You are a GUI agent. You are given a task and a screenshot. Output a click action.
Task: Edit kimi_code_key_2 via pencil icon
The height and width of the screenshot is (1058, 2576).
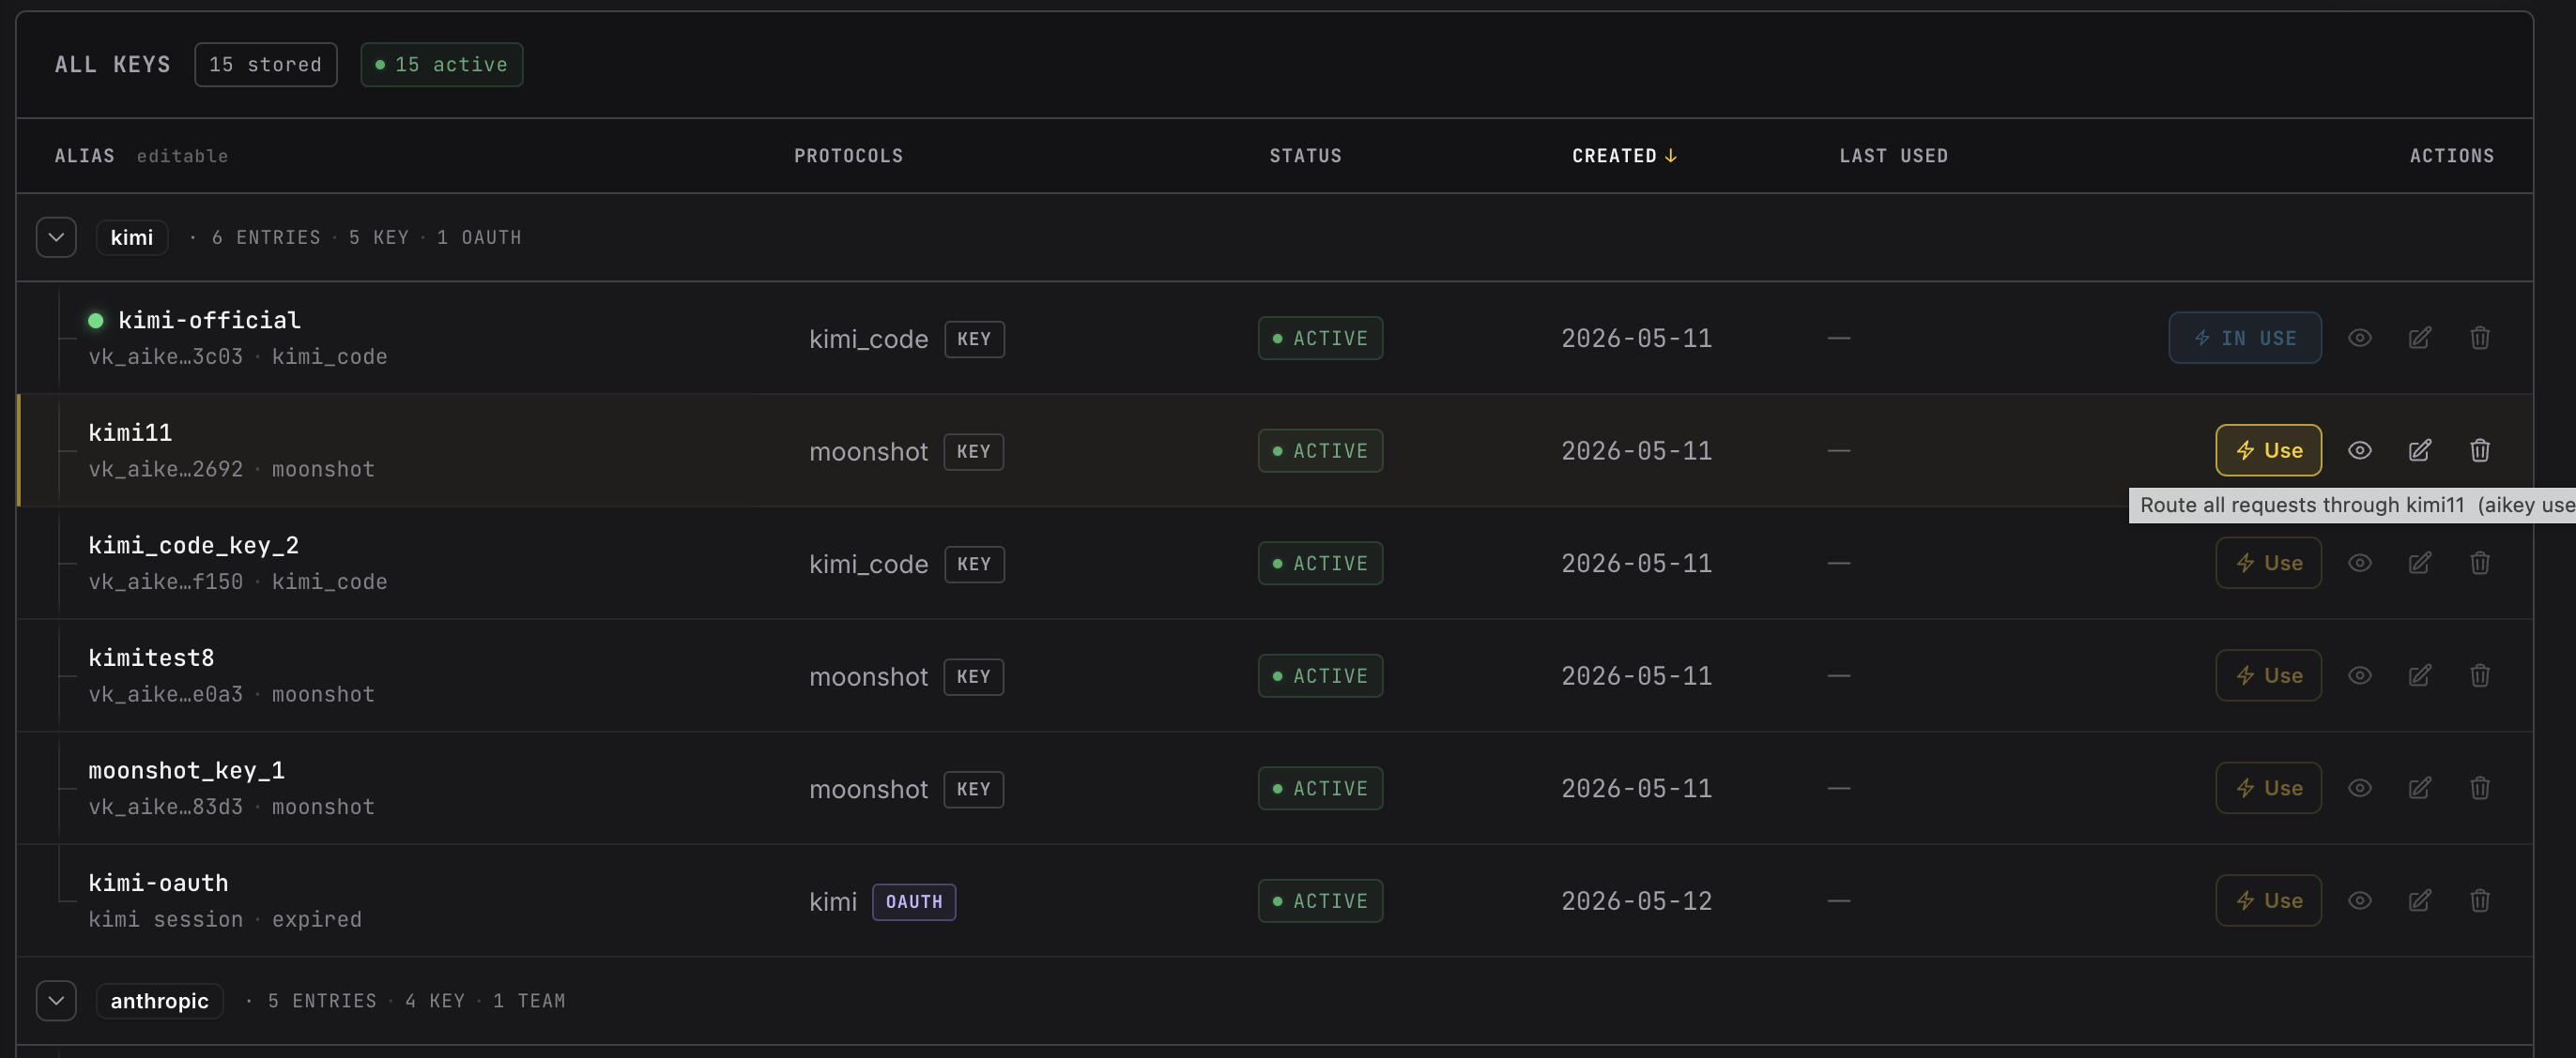click(2420, 564)
